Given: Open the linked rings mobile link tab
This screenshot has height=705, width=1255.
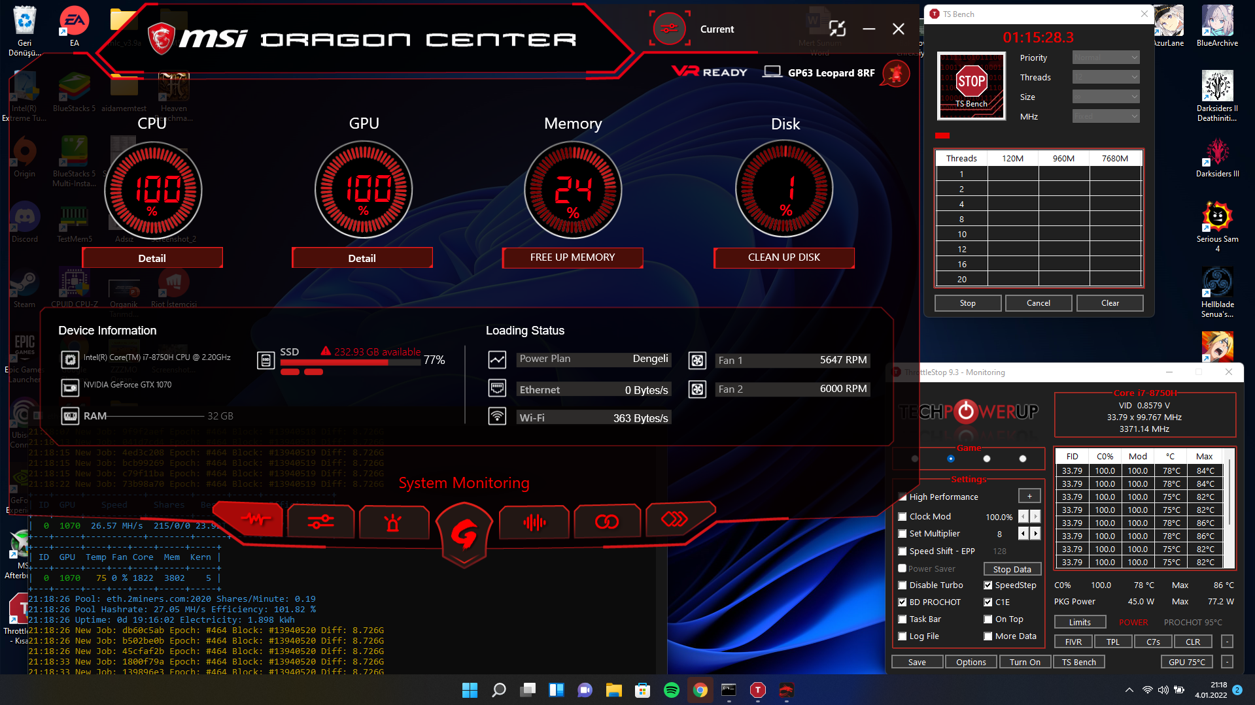Looking at the screenshot, I should (606, 522).
